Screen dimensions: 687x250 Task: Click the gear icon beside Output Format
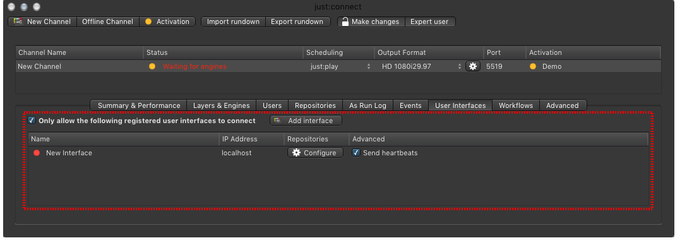[473, 66]
